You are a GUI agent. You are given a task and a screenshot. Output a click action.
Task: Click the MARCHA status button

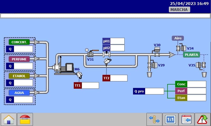tap(179, 10)
